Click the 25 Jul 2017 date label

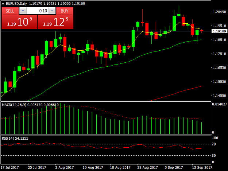[37, 167]
